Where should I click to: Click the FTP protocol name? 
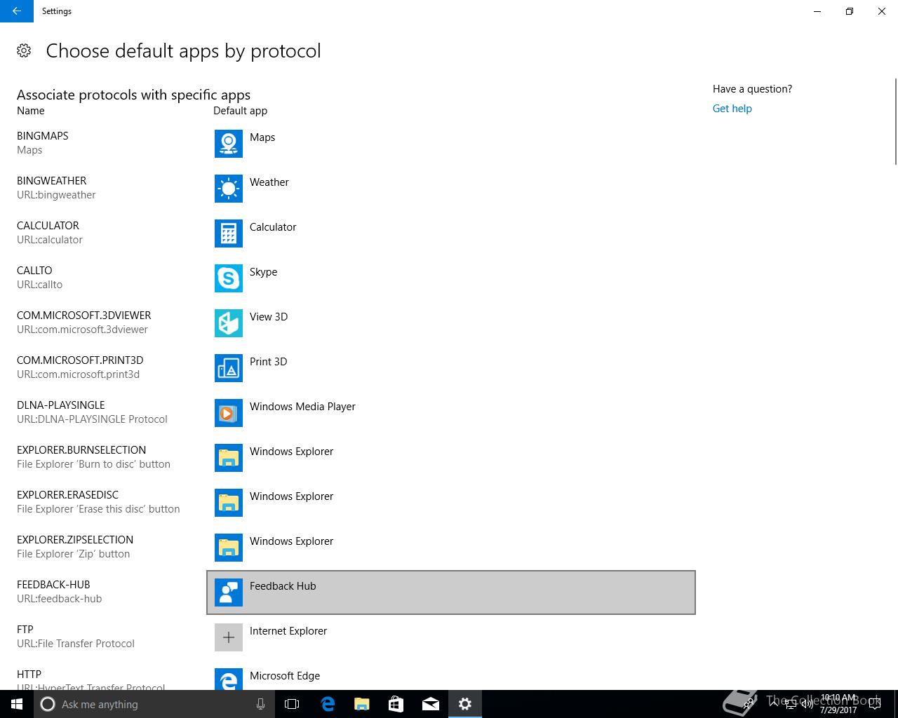click(x=25, y=630)
